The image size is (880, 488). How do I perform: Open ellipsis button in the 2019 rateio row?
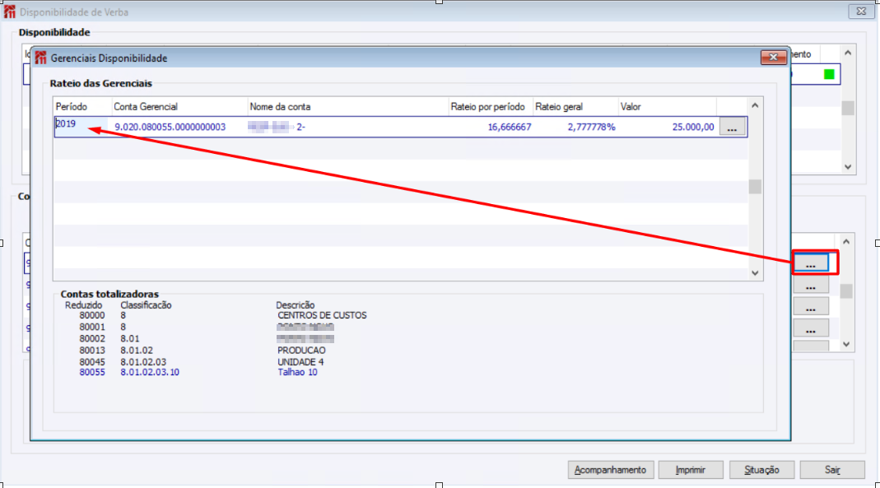pyautogui.click(x=732, y=127)
